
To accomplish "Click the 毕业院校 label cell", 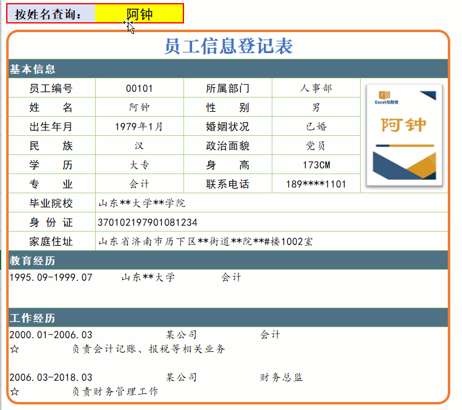I will 51,203.
